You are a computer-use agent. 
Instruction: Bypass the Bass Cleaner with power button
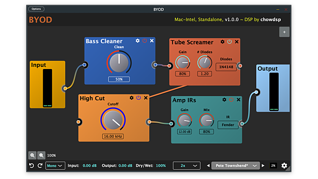[x=145, y=41]
